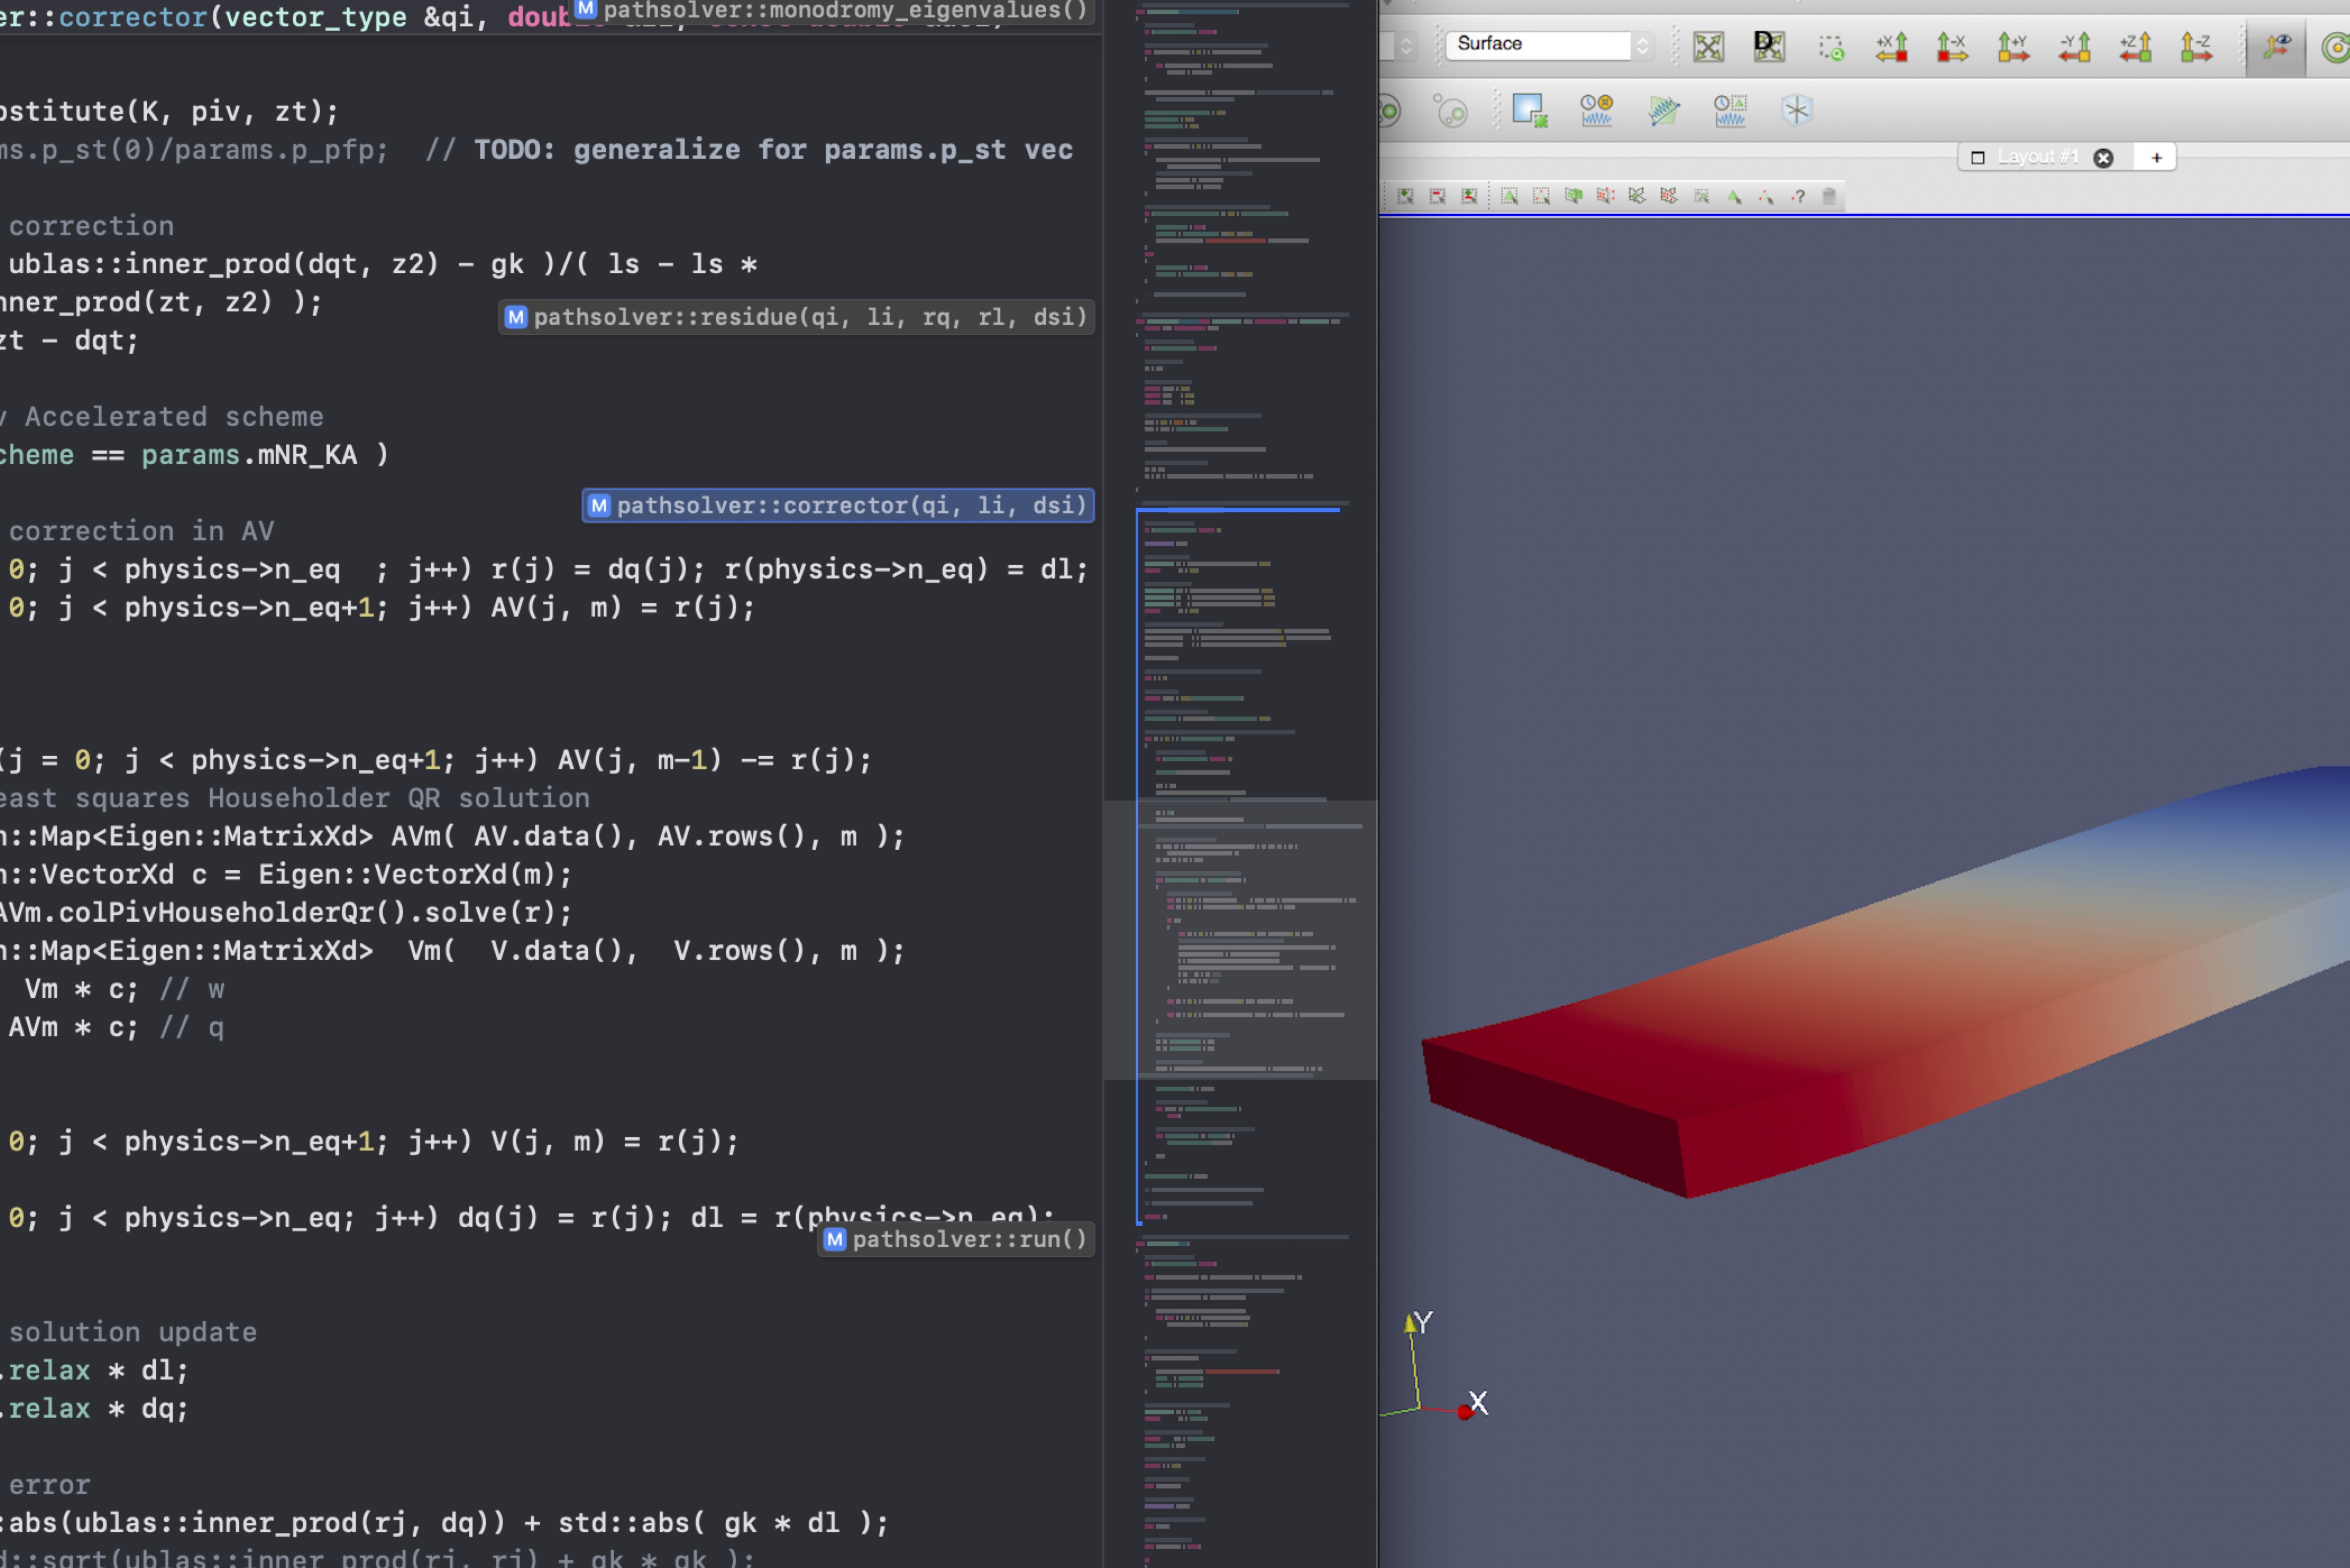Click code line 'Vm * c; // w'
2350x1568 pixels.
point(124,989)
